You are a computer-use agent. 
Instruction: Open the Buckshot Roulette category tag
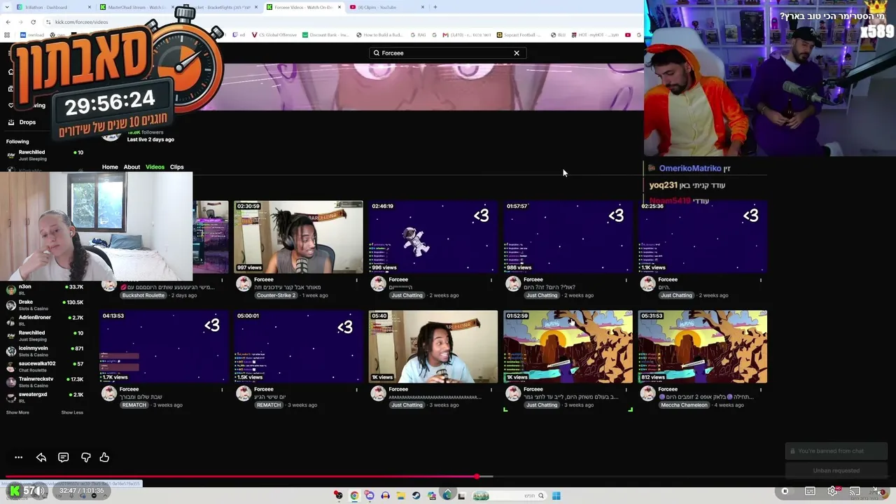coord(143,295)
